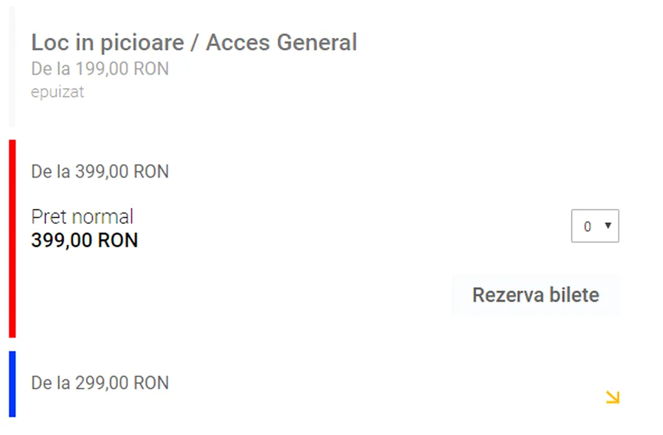Collapse the De la 399,00 RON section header

point(100,172)
